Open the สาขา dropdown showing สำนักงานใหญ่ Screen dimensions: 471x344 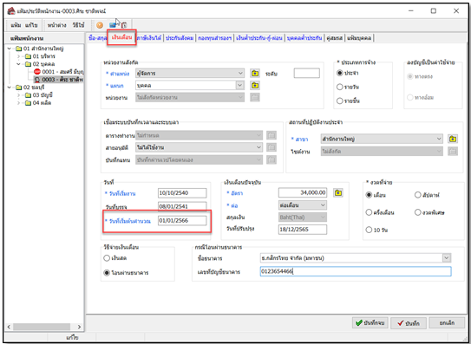[382, 139]
